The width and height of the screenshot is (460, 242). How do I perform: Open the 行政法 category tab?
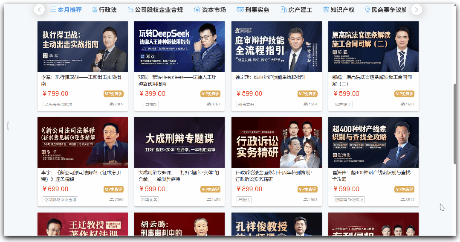(104, 10)
